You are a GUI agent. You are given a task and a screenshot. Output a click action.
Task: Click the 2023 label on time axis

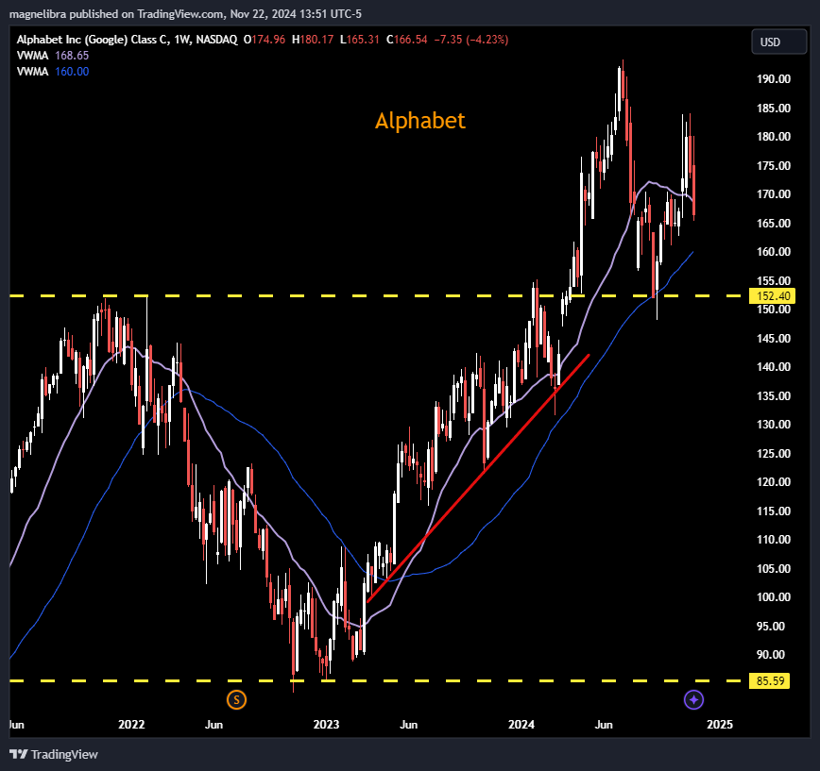coord(326,725)
